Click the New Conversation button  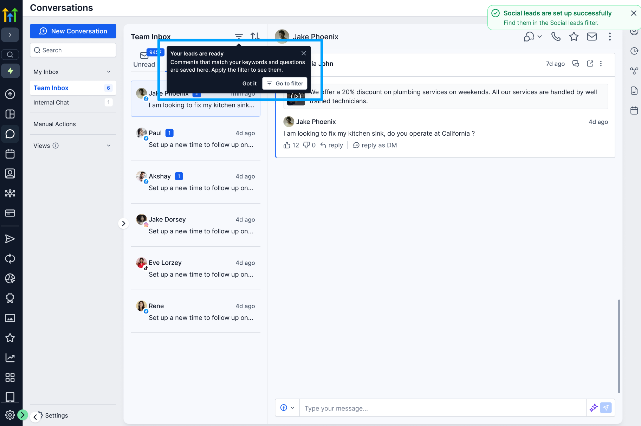pos(73,31)
